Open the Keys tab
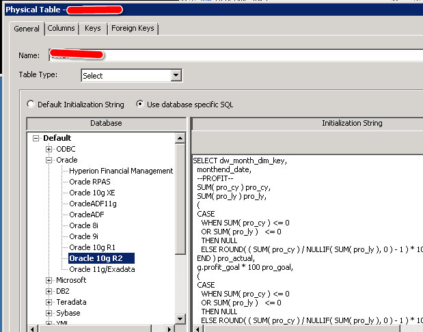Image resolution: width=423 pixels, height=332 pixels. (93, 28)
